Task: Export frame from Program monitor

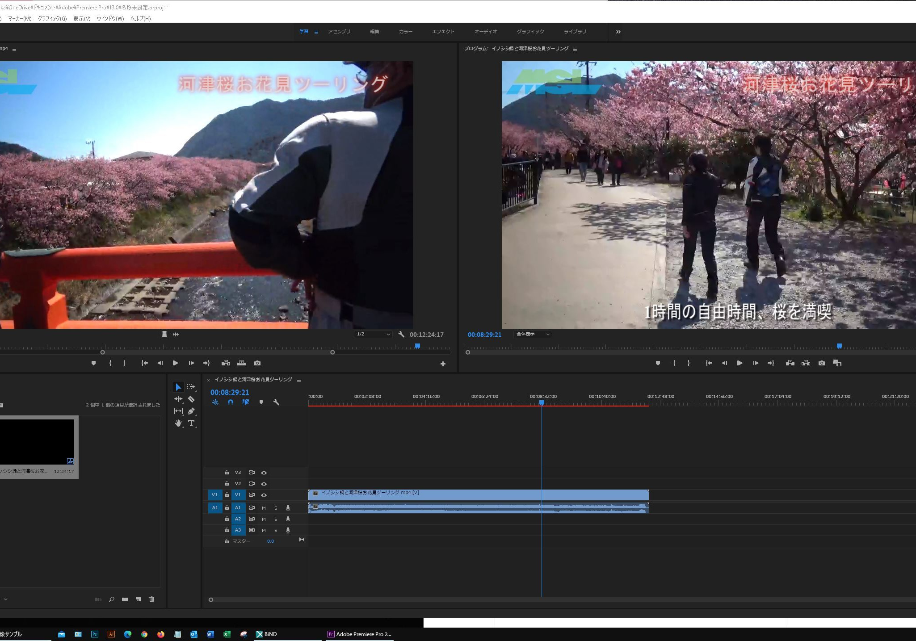Action: [821, 363]
